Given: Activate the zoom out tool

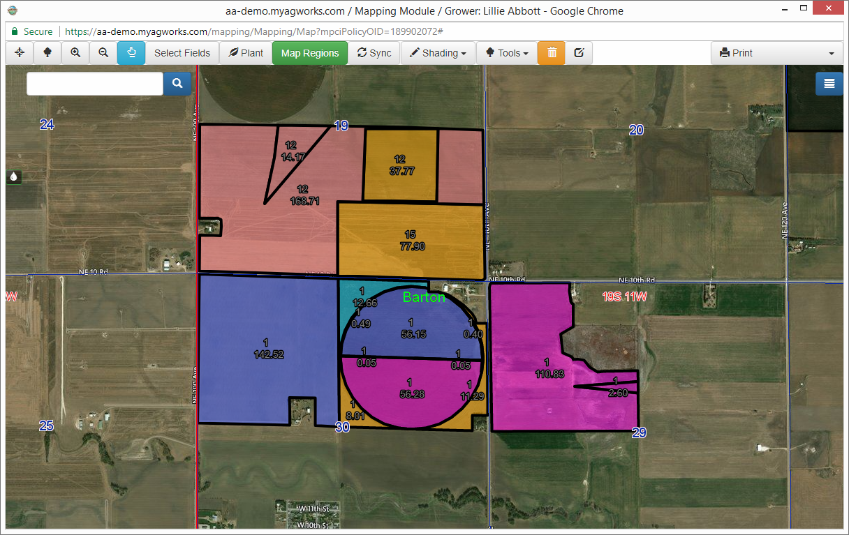Looking at the screenshot, I should (103, 52).
